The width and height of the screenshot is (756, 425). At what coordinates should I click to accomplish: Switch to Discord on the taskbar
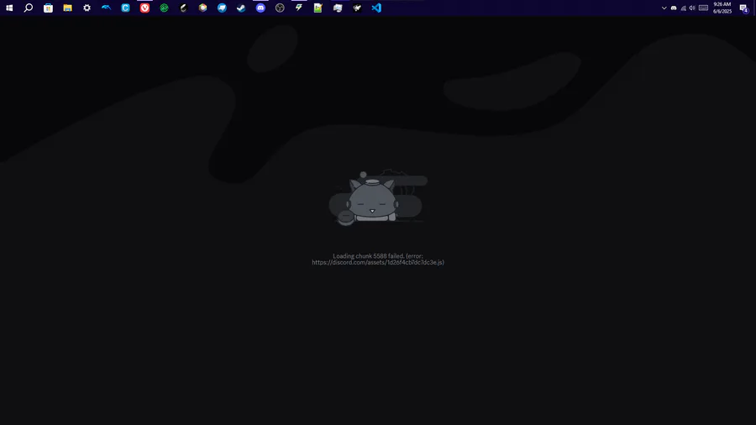point(260,8)
